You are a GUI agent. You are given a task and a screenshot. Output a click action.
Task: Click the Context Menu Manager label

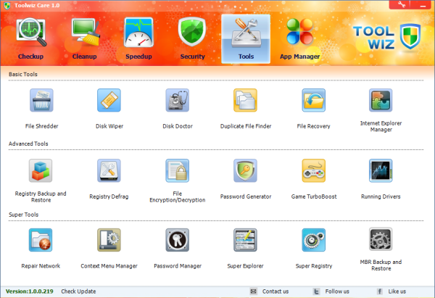point(109,266)
